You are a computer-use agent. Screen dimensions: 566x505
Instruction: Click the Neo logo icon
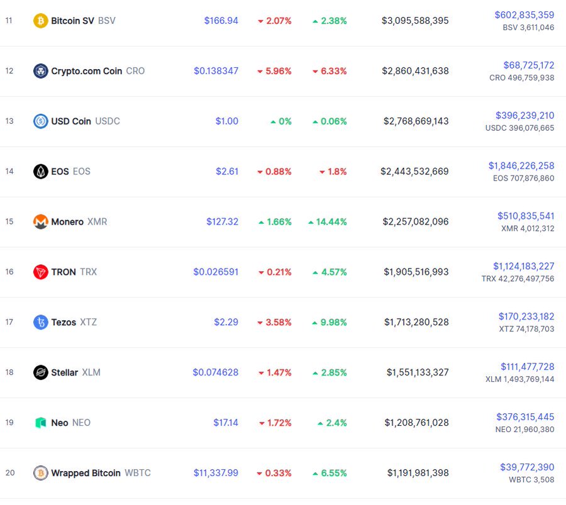pos(41,423)
